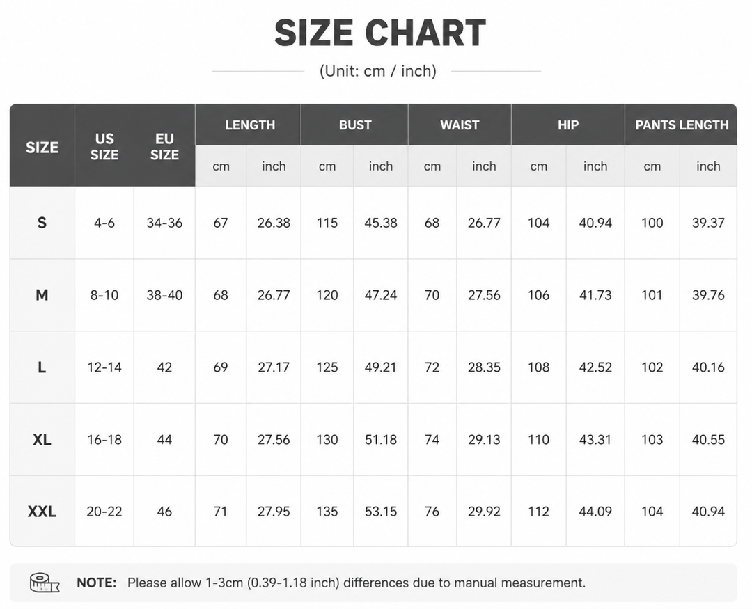Click the Unit: cm / inch subtitle
Screen dimensions: 752x609
(x=378, y=71)
